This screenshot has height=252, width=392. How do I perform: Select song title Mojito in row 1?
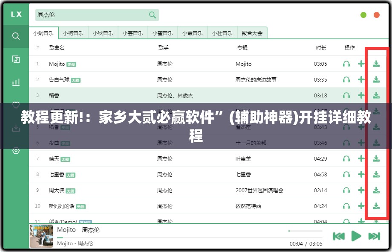tap(57, 64)
